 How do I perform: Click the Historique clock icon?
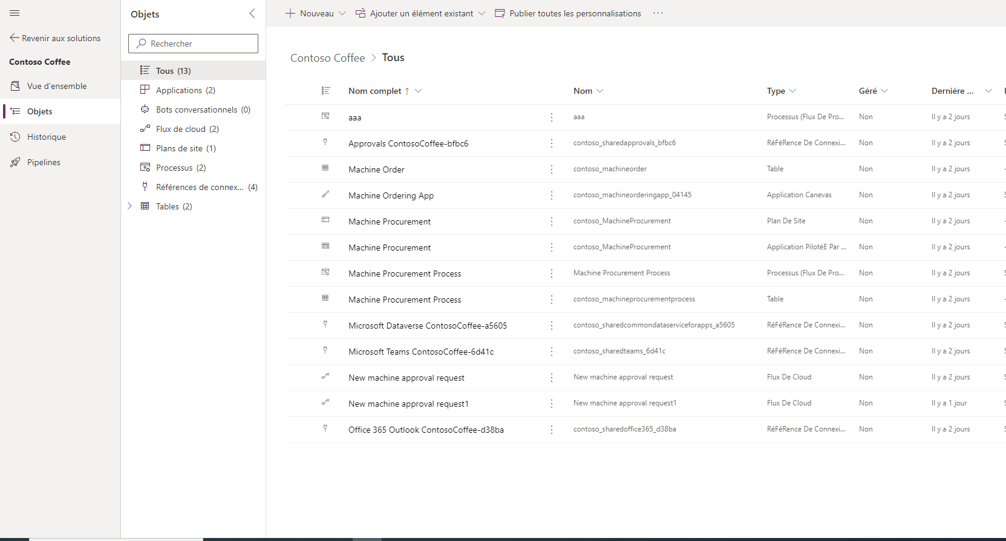click(15, 137)
